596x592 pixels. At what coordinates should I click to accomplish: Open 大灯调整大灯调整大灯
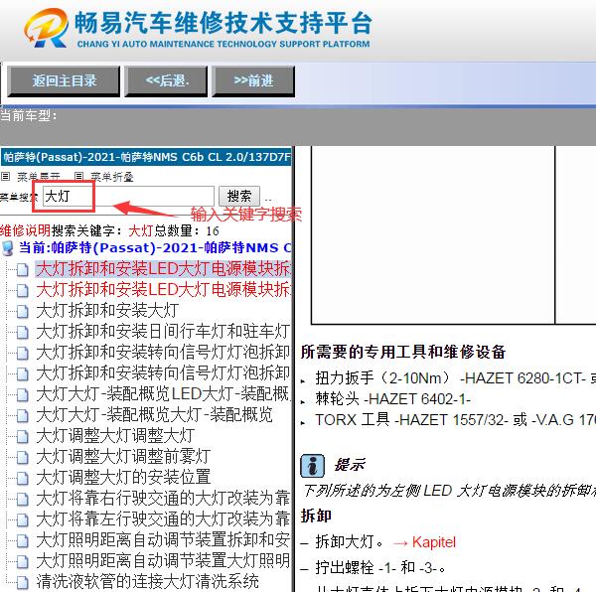(x=115, y=436)
